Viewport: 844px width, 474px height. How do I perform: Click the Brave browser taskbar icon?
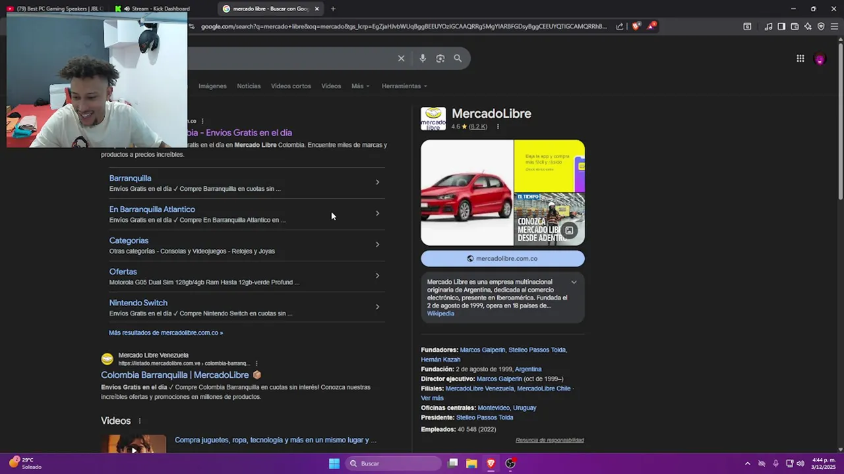coord(491,463)
